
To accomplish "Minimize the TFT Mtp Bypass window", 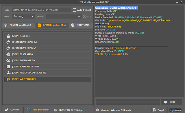I will (177, 2).
